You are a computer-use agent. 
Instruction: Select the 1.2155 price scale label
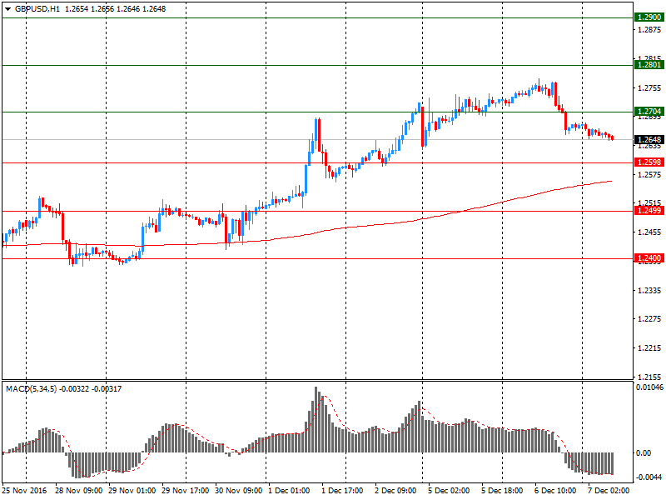(649, 377)
